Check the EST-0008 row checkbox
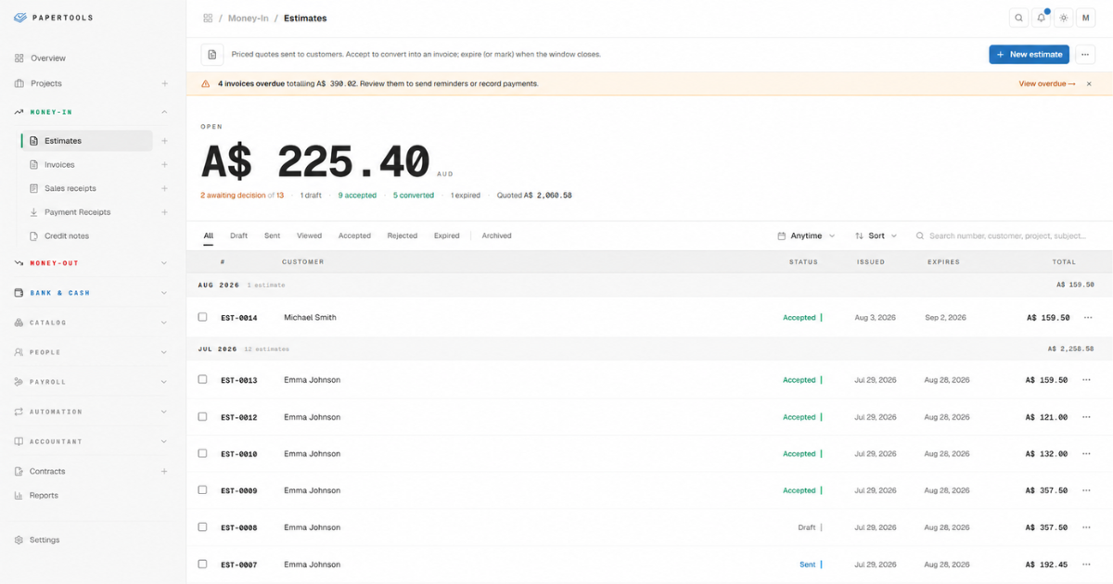This screenshot has height=584, width=1113. [x=202, y=527]
